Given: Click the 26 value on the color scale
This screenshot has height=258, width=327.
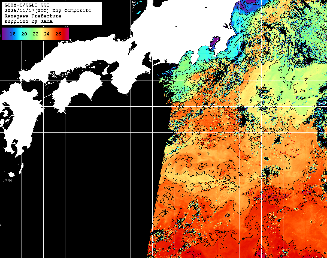Looking at the screenshot, I should coord(58,34).
